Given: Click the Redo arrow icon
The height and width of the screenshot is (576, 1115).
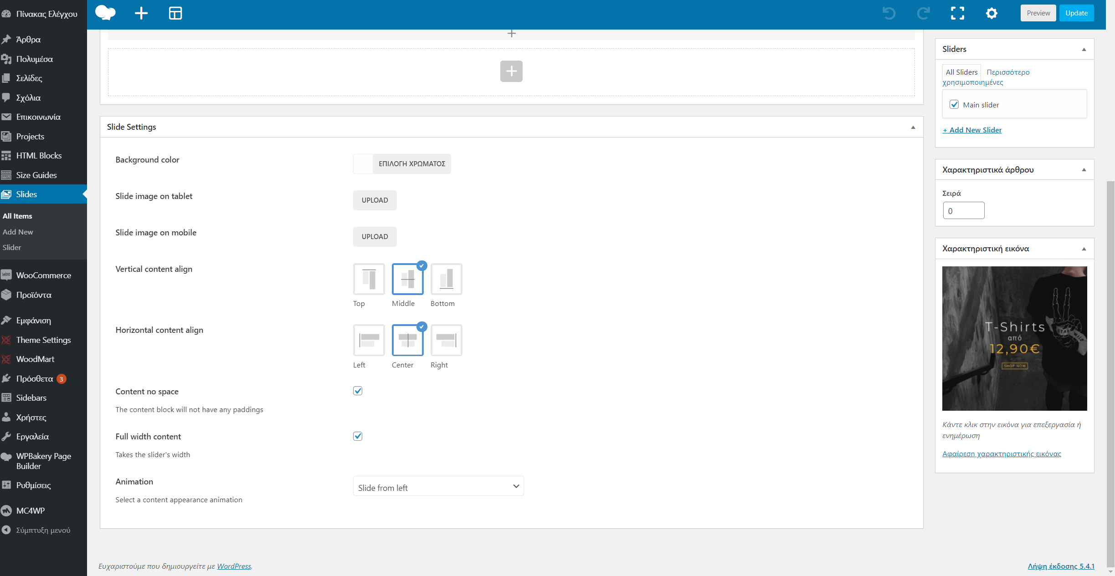Looking at the screenshot, I should pos(923,13).
